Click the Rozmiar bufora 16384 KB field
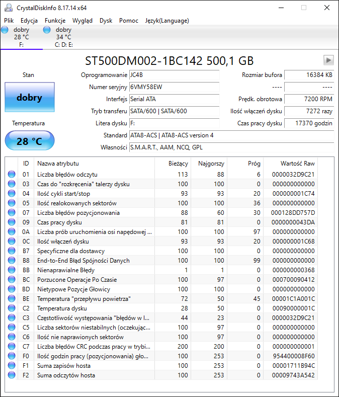The width and height of the screenshot is (339, 397). point(309,75)
